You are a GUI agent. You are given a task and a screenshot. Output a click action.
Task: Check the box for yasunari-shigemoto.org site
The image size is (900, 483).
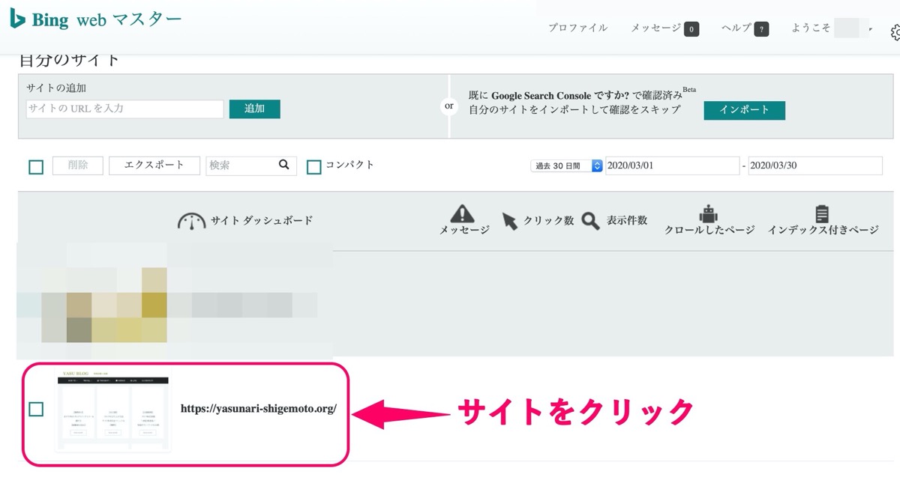point(36,409)
